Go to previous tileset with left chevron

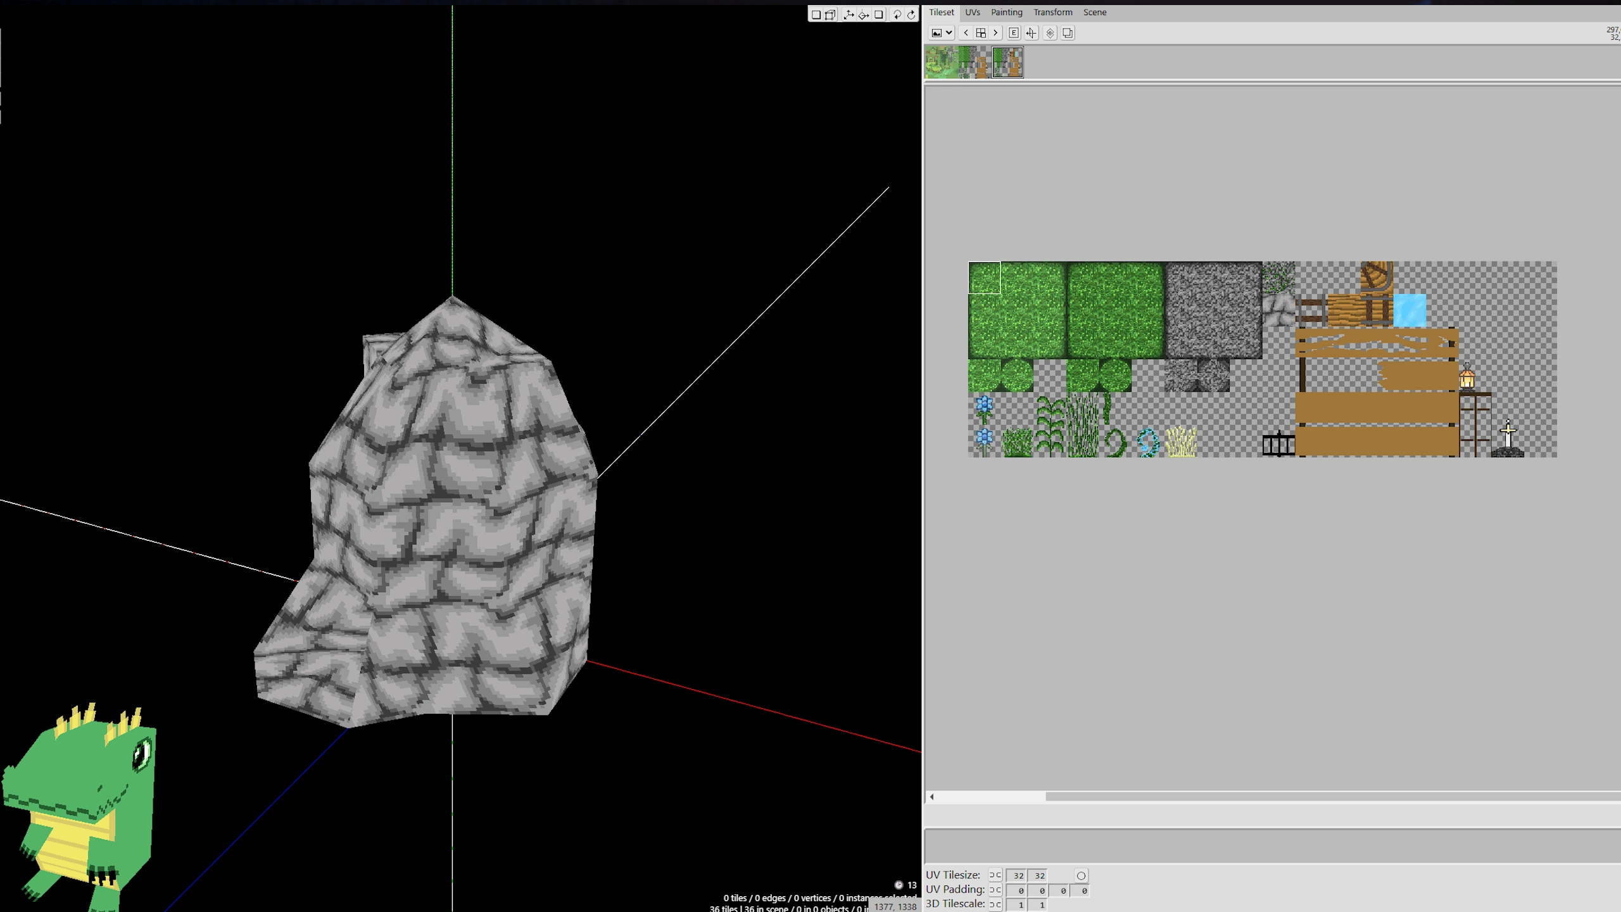point(966,33)
